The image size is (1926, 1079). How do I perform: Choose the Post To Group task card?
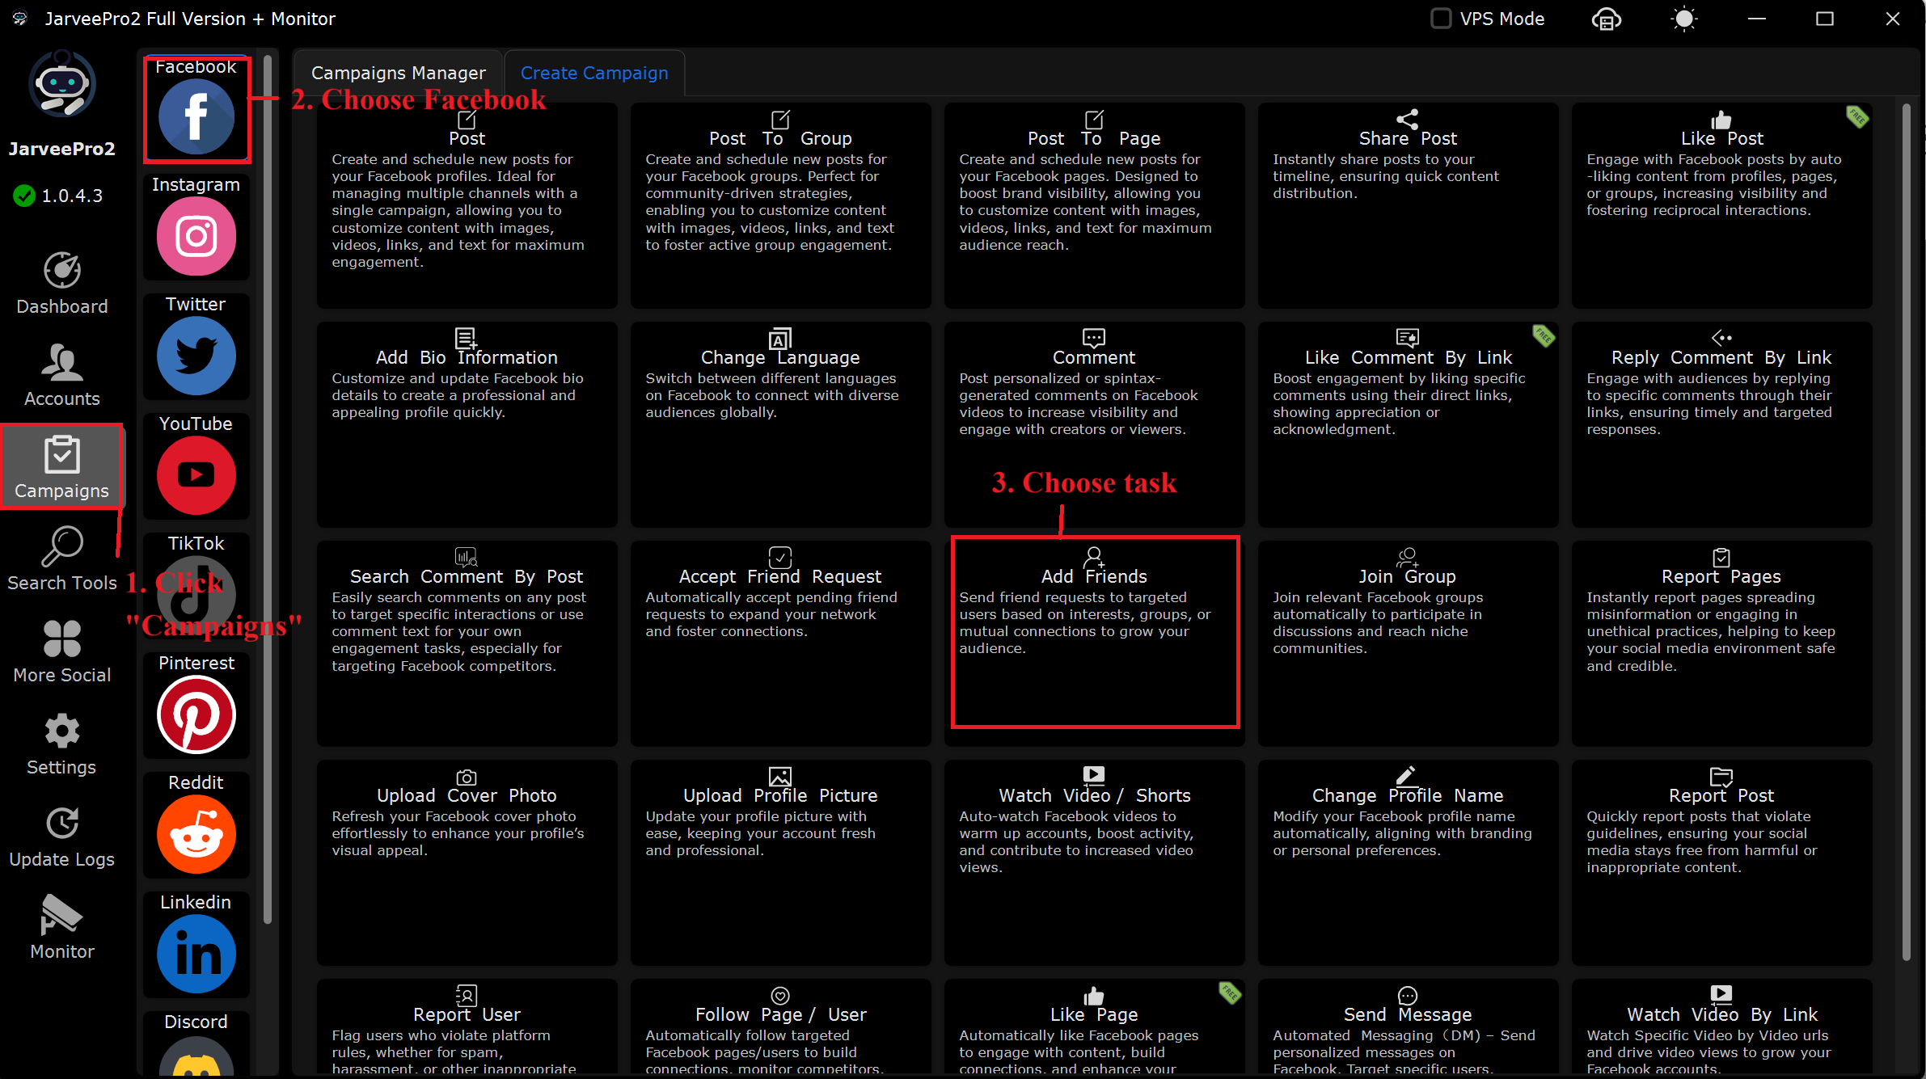[x=780, y=205]
